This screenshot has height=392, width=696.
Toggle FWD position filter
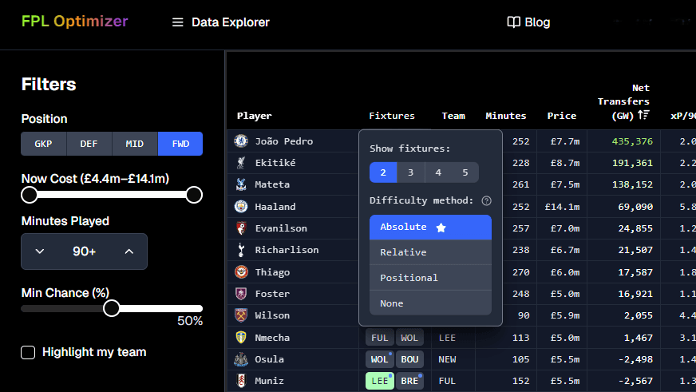[180, 144]
